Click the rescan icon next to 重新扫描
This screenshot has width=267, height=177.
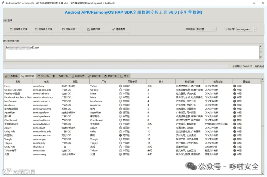click(x=88, y=29)
